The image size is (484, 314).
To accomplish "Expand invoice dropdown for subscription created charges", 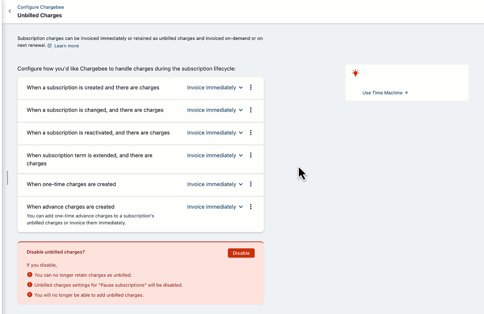I will 215,88.
